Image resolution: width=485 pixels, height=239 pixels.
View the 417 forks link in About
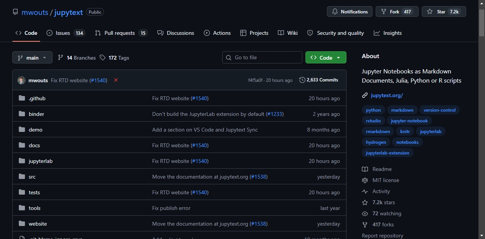pos(378,224)
